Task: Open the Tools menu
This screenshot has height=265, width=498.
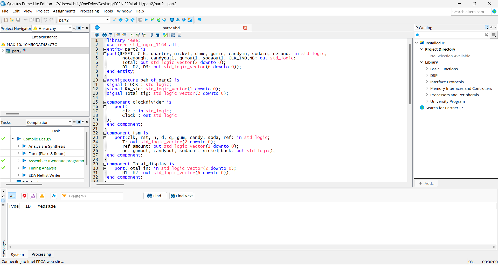Action: pyautogui.click(x=108, y=11)
